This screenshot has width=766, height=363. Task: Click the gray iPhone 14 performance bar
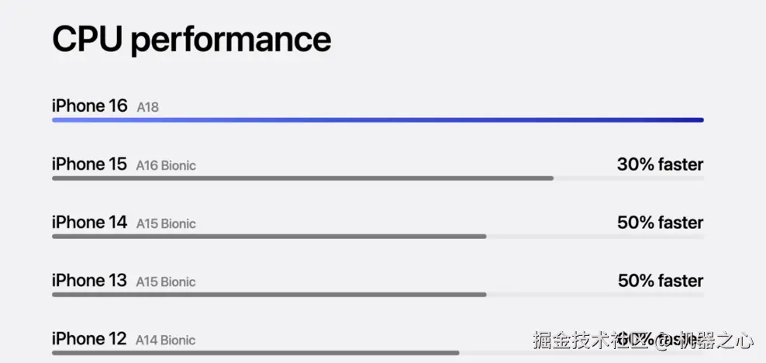[269, 237]
